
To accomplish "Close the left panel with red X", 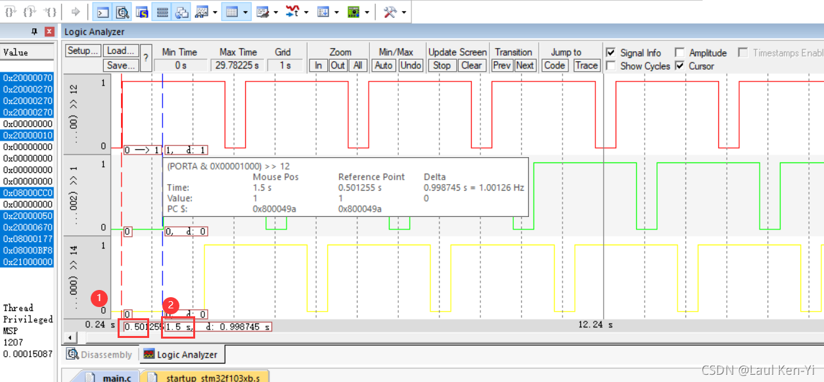I will 49,32.
